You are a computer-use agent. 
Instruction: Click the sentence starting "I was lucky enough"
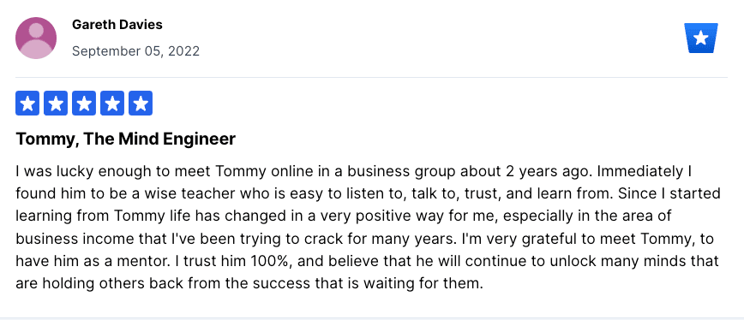(x=303, y=171)
